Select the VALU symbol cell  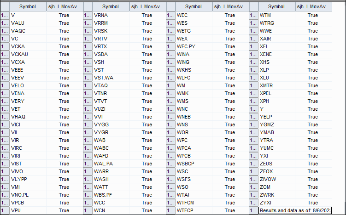point(28,23)
